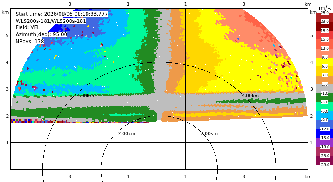Click the bottom axis tick label -1

click(127, 177)
